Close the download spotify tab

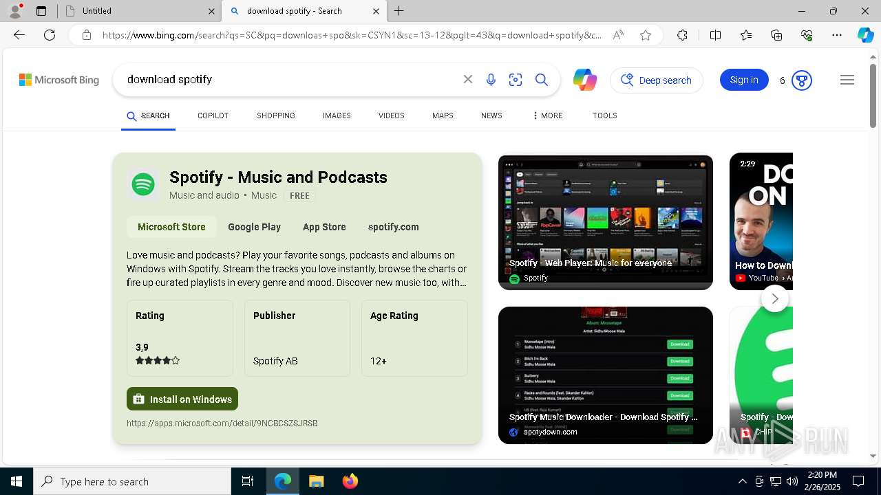[x=376, y=11]
